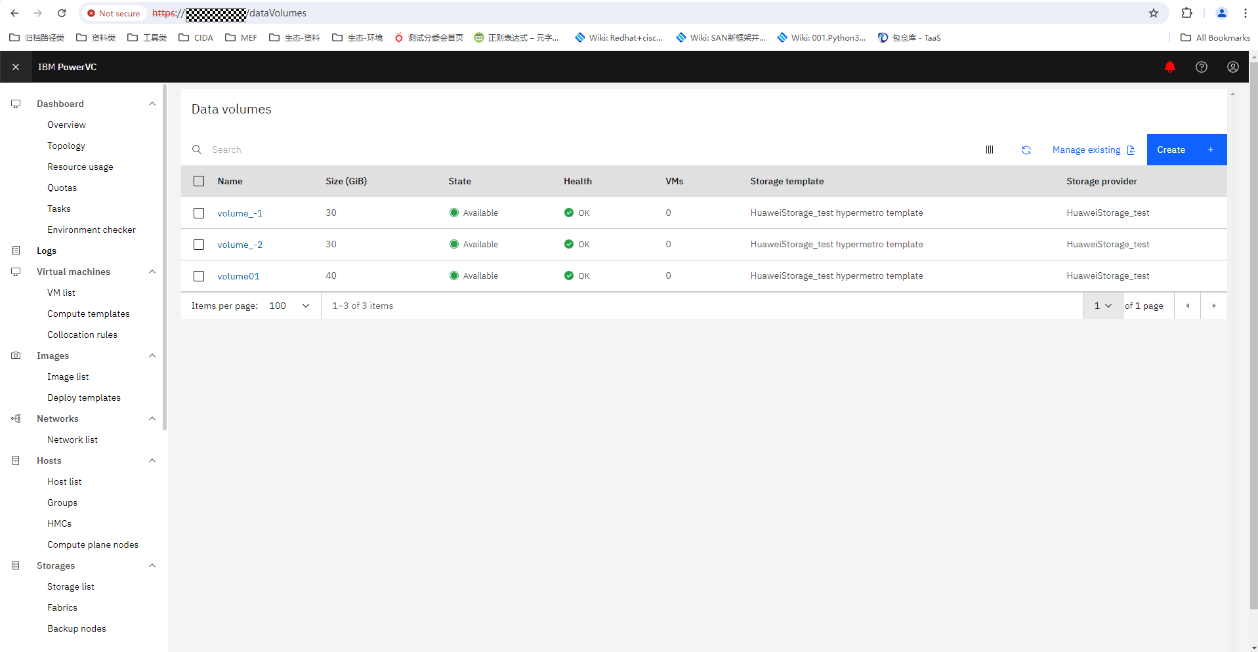Image resolution: width=1258 pixels, height=652 pixels.
Task: Open the user profile icon in PowerVC header
Action: point(1232,67)
